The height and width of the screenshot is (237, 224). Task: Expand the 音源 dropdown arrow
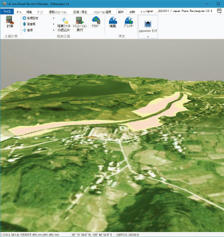pyautogui.click(x=54, y=30)
